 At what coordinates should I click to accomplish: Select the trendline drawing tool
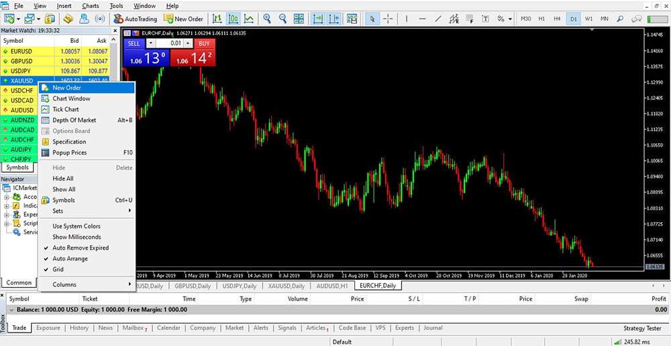pyautogui.click(x=438, y=19)
